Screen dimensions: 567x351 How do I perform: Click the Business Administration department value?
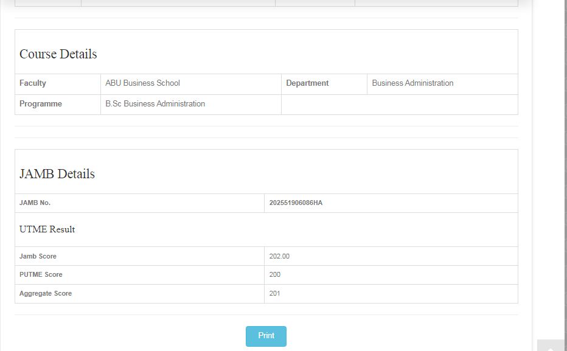coord(412,83)
